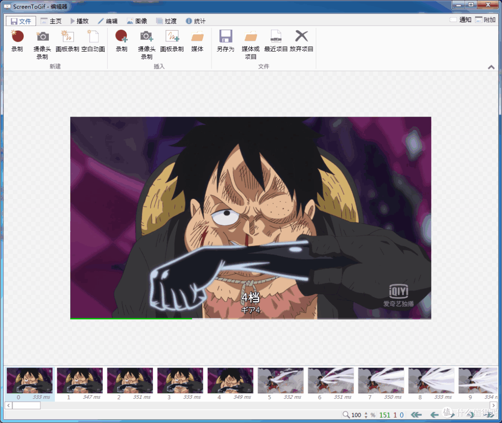Maximize the ScreenToGif editor window
502x423 pixels.
tap(470, 5)
